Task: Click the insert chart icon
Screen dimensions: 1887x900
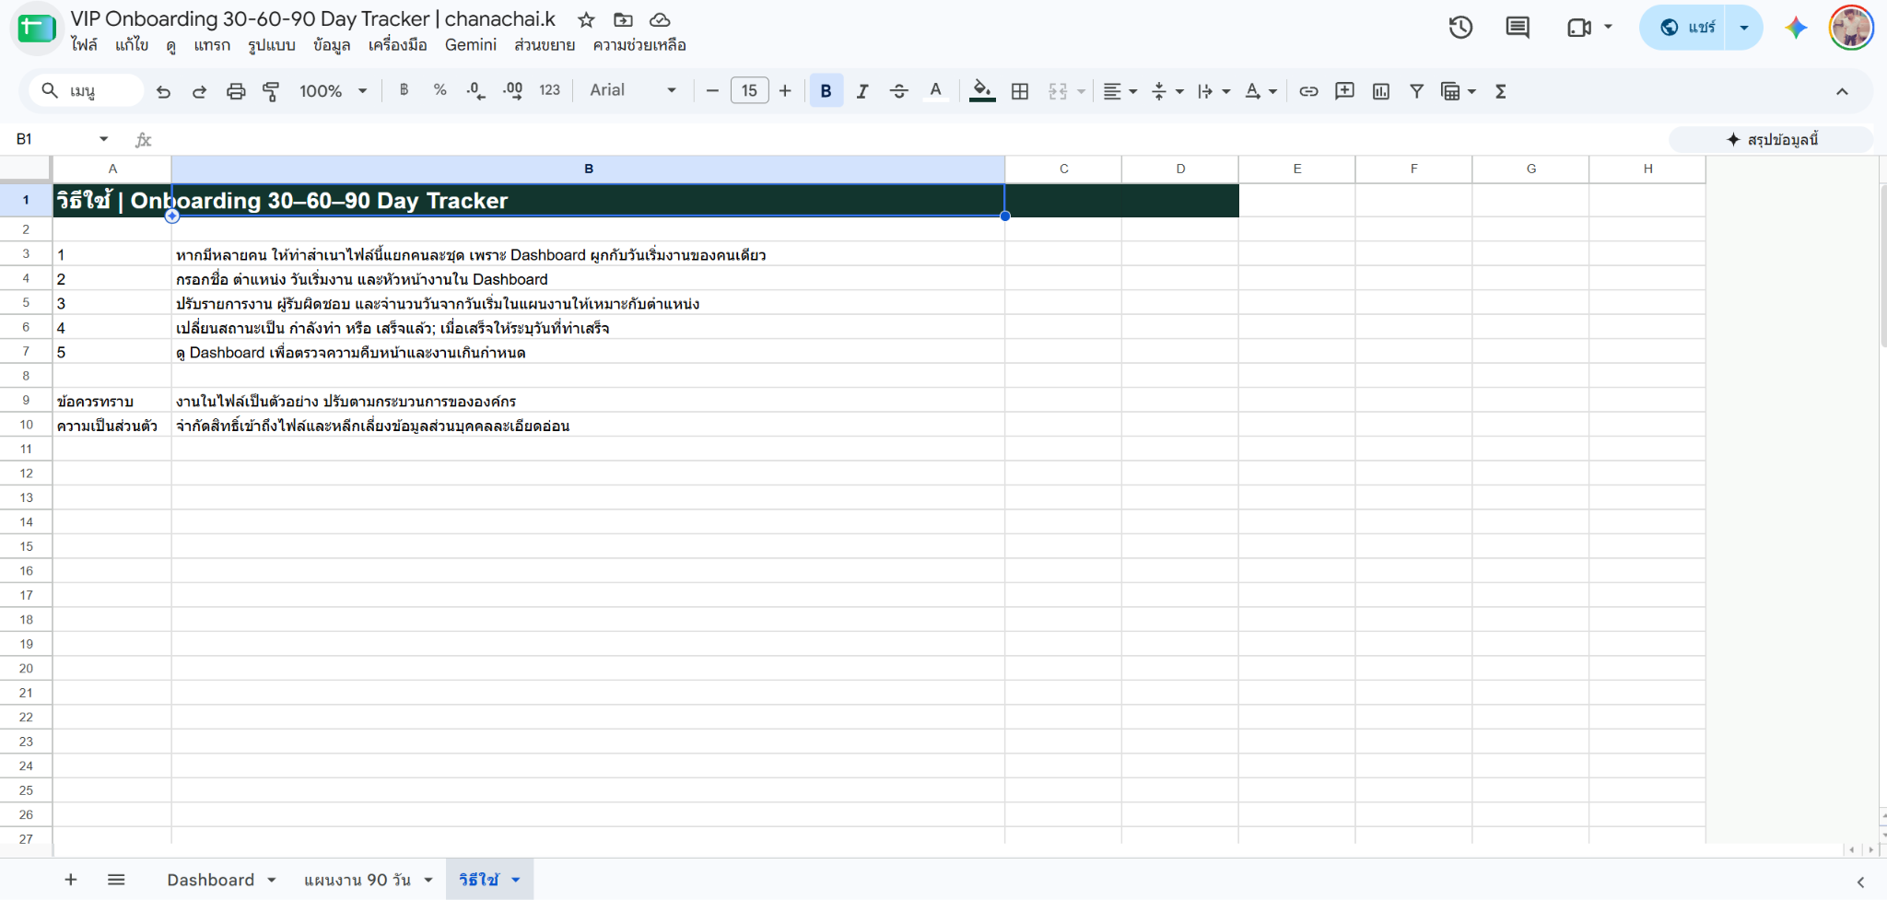Action: coord(1380,91)
